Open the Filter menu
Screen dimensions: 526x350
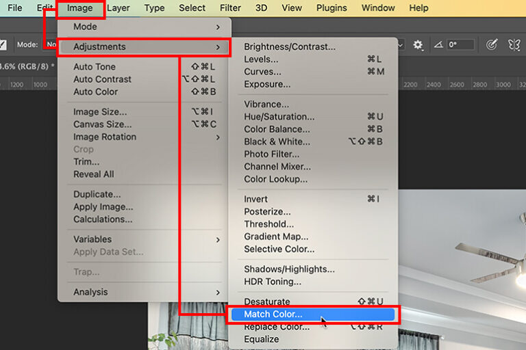click(x=230, y=8)
